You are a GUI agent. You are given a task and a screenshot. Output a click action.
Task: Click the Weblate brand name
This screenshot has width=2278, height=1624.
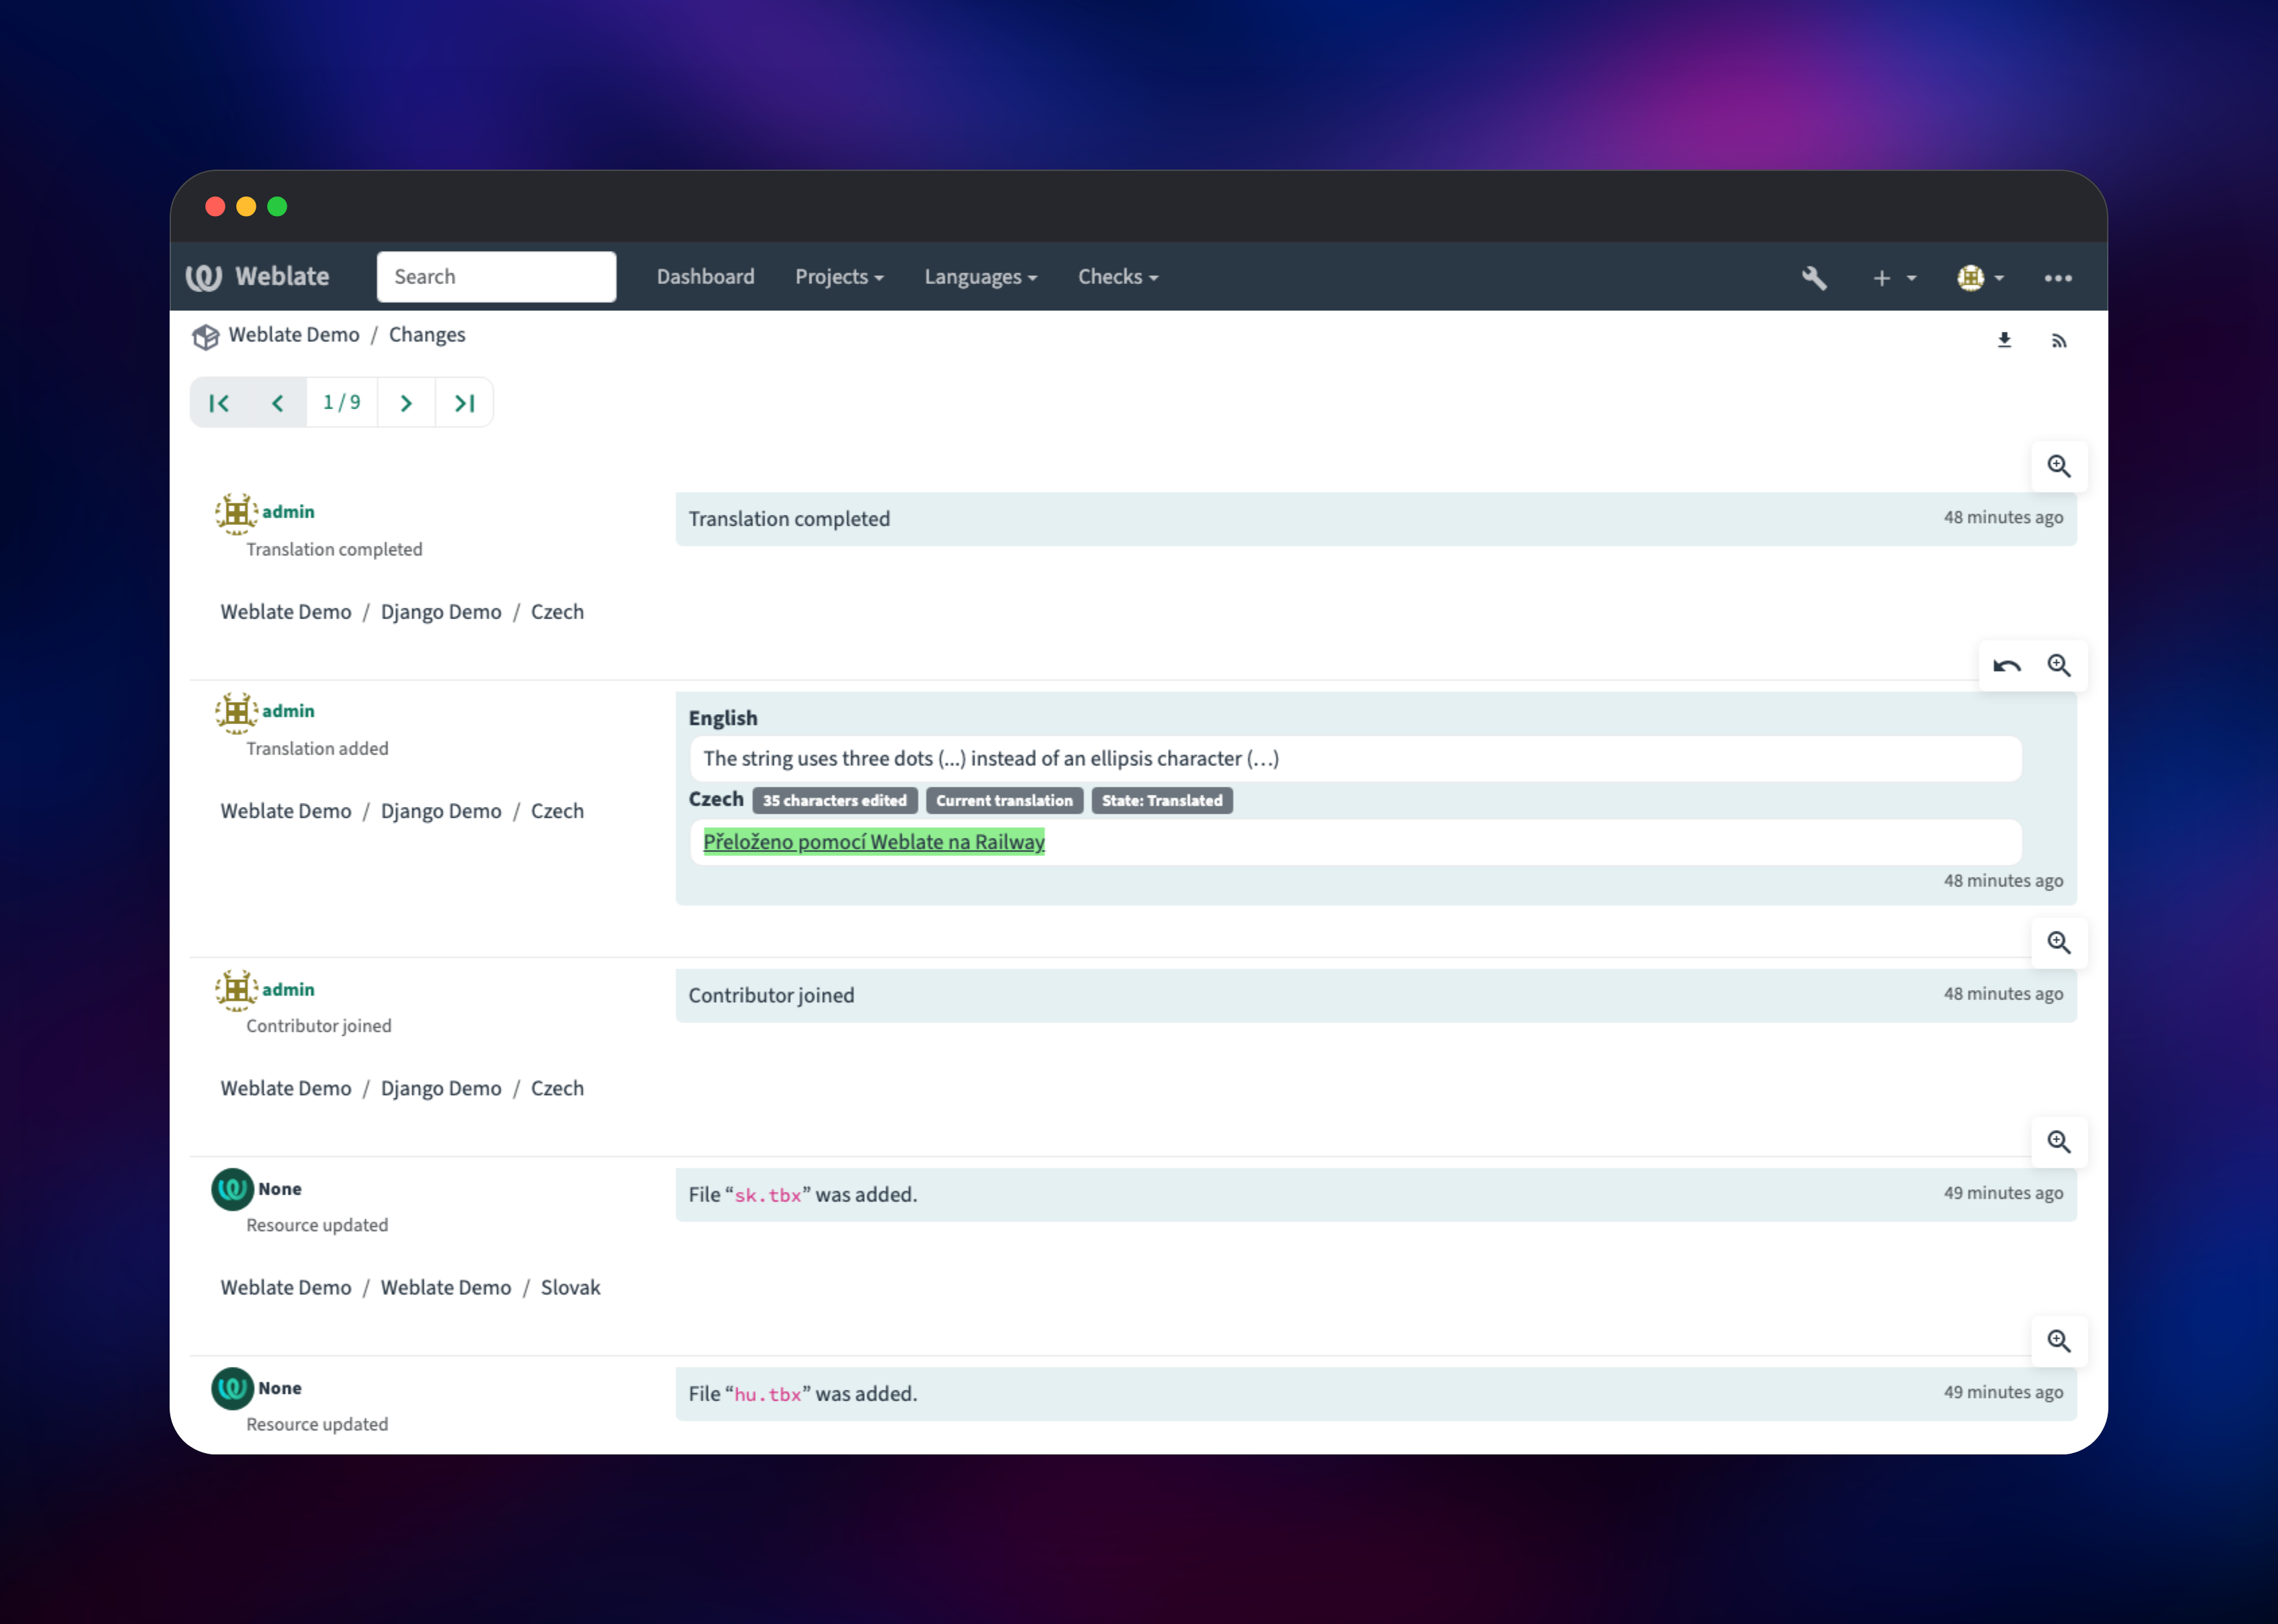[282, 277]
